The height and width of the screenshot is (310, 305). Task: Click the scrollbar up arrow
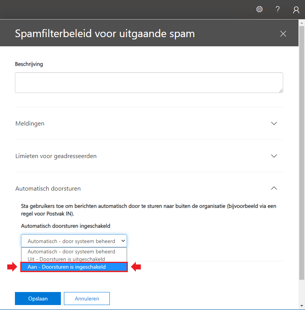click(x=302, y=23)
